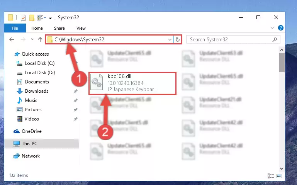The height and width of the screenshot is (185, 297).
Task: Click the file list scroll down arrow
Action: pos(282,168)
